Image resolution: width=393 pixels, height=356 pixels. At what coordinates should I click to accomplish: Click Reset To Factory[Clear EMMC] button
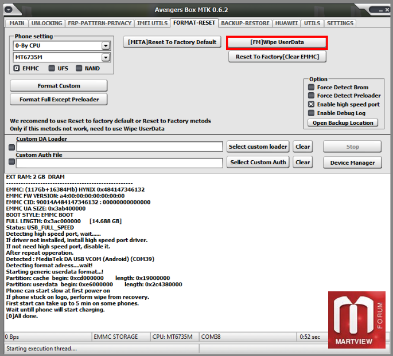[x=277, y=57]
